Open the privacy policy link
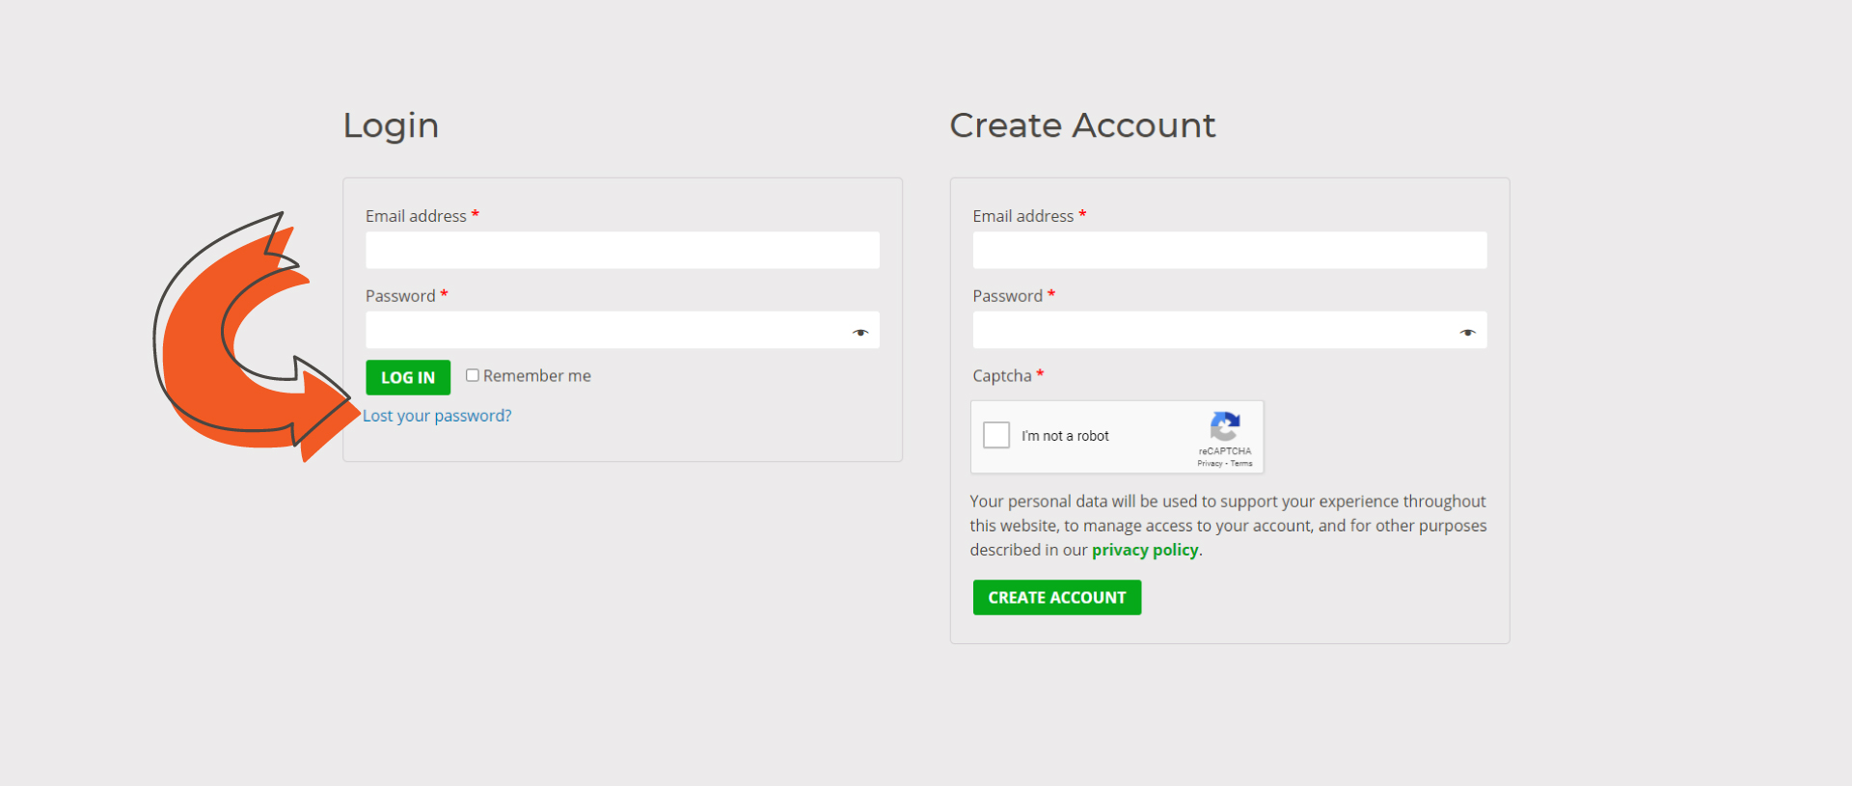The image size is (1852, 786). click(1145, 550)
